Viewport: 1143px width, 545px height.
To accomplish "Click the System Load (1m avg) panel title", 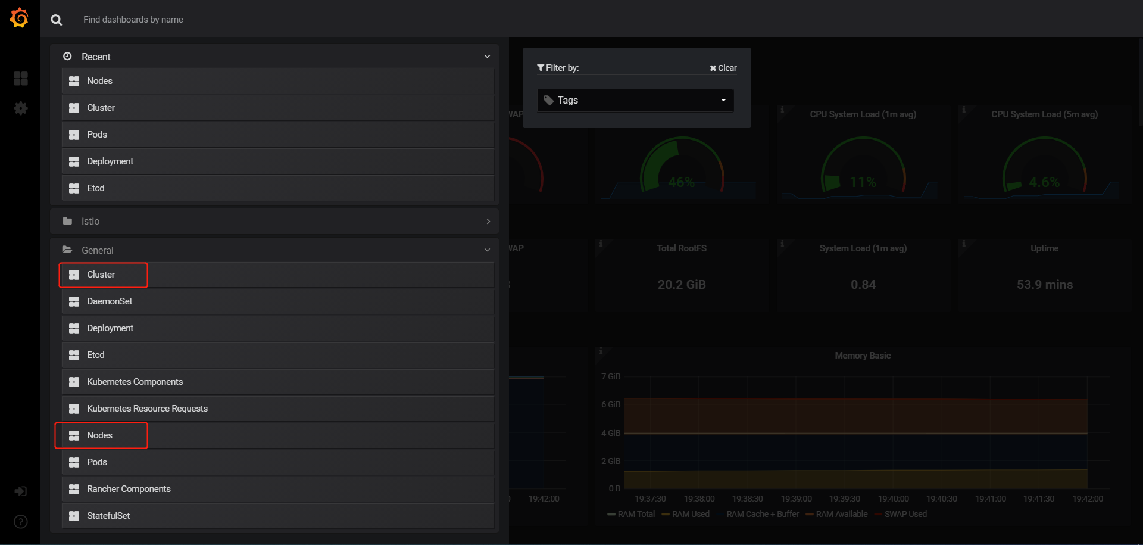I will (863, 248).
